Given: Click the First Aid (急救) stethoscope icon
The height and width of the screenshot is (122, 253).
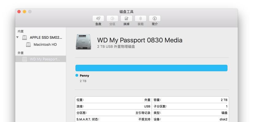Looking at the screenshot, I should [98, 19].
